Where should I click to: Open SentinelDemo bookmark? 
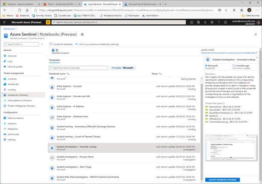pyautogui.click(x=150, y=16)
